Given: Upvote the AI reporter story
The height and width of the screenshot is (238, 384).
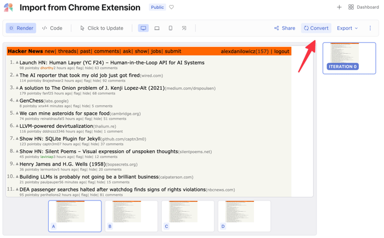Looking at the screenshot, I should (17, 75).
